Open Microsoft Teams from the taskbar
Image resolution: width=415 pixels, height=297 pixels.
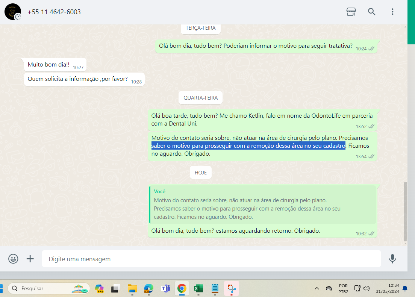[165, 288]
